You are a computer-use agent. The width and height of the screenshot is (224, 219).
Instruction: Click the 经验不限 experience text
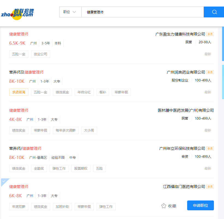click(58, 157)
